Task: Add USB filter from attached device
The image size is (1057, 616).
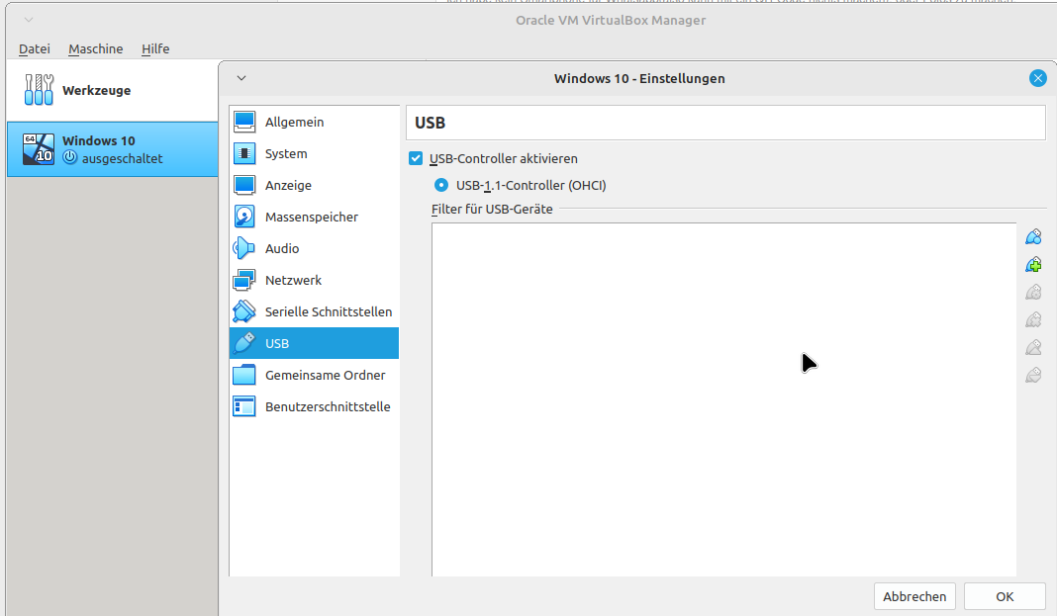Action: [x=1032, y=265]
